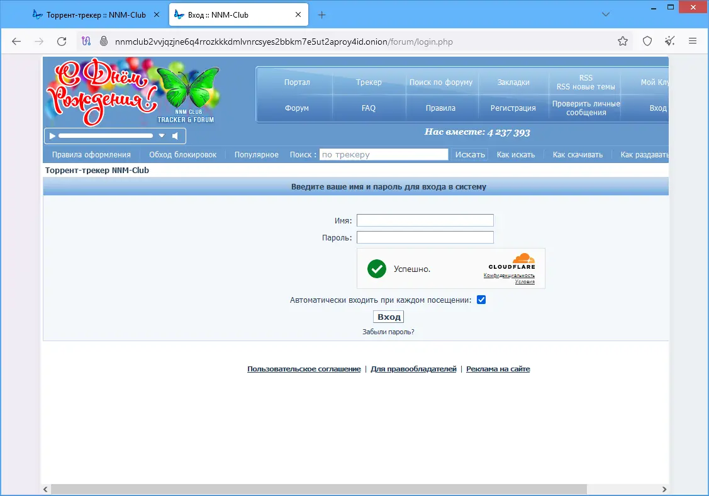Bookmark this page with the star icon
709x496 pixels.
coord(623,42)
